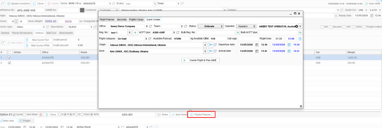The image size is (382, 128).
Task: Click the Clone button in top toolbar
Action: pyautogui.click(x=38, y=4)
